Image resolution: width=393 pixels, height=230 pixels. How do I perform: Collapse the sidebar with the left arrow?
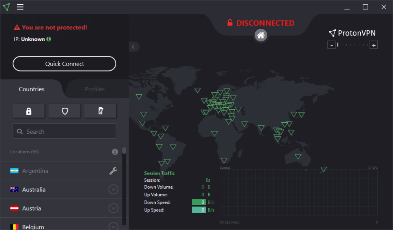(x=134, y=46)
